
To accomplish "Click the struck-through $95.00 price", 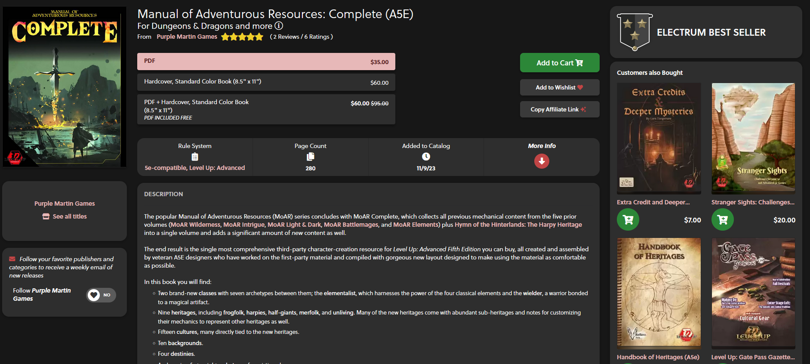I will coord(379,103).
